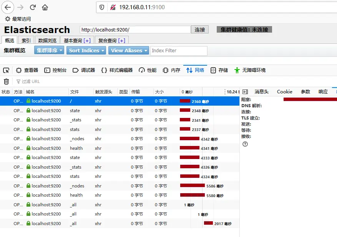
Task: Click the 过滤 URL filter field
Action: pos(30,81)
